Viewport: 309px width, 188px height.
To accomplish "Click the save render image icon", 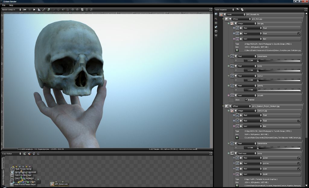I will [49, 10].
